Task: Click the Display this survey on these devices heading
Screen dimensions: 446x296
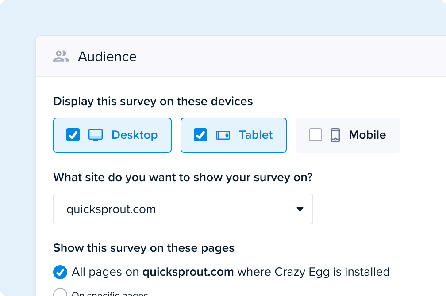Action: click(x=153, y=102)
